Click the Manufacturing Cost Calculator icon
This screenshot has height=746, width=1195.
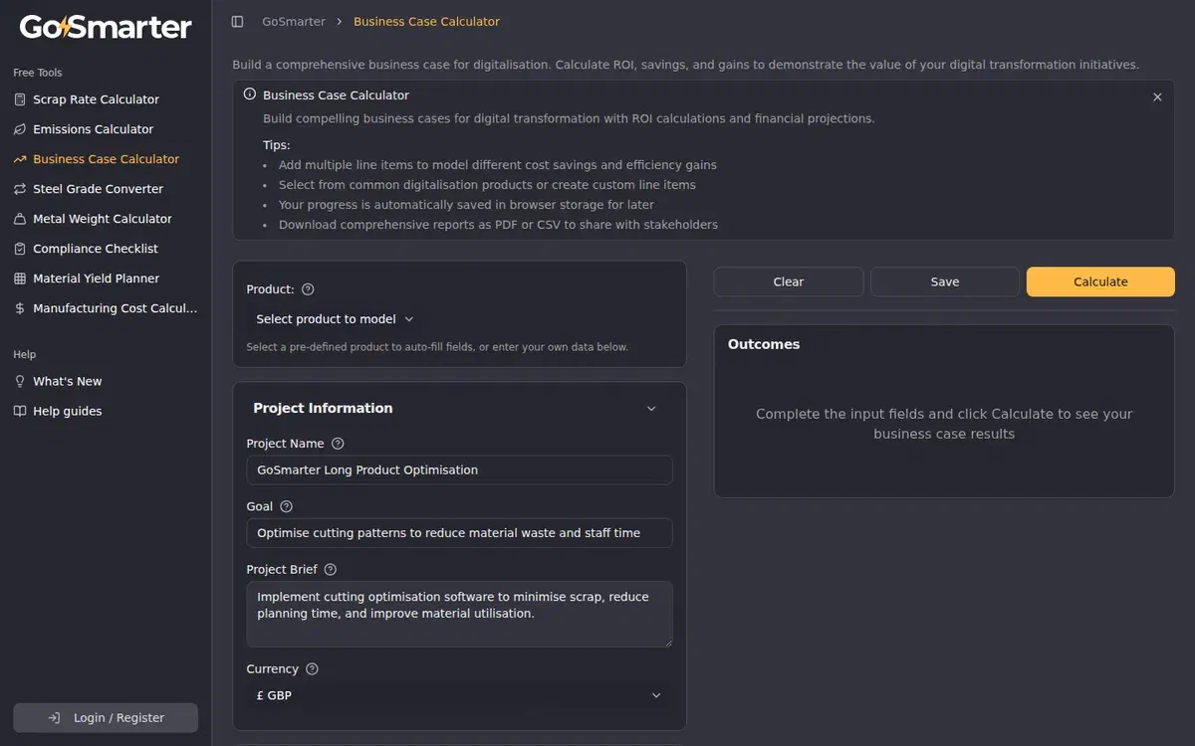point(18,308)
